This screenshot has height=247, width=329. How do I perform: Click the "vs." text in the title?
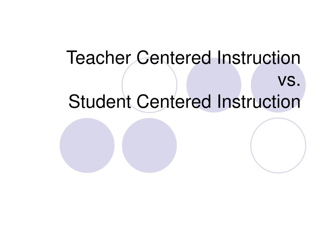(x=289, y=80)
